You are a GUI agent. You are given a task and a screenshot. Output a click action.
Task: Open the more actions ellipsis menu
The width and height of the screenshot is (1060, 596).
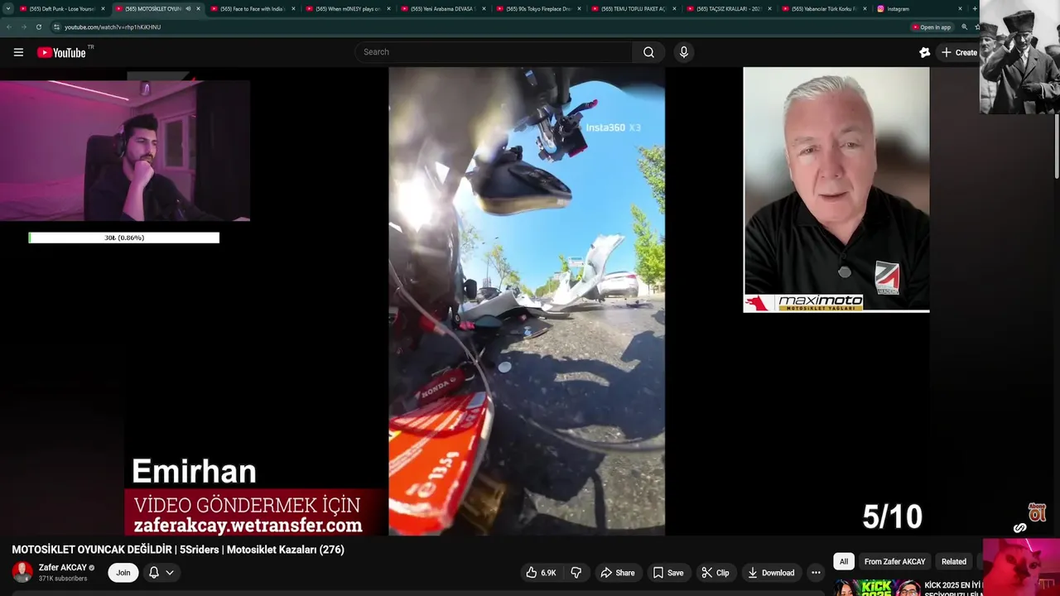[816, 573]
